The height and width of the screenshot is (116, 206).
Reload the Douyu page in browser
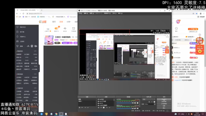tap(23, 14)
